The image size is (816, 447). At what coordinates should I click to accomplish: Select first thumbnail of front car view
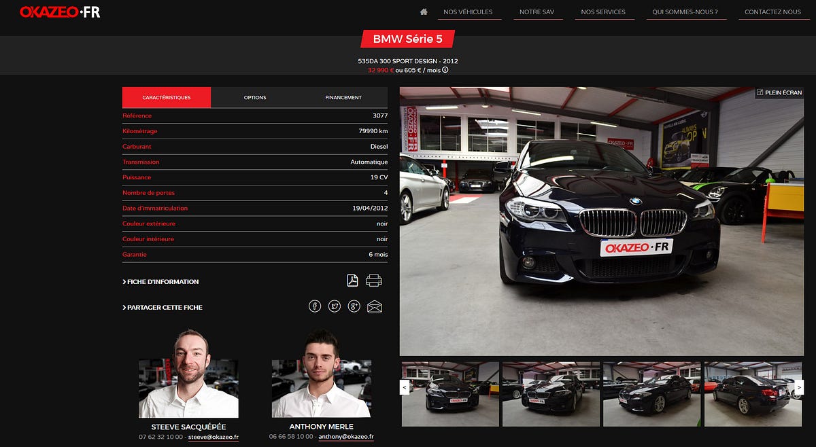click(x=449, y=394)
